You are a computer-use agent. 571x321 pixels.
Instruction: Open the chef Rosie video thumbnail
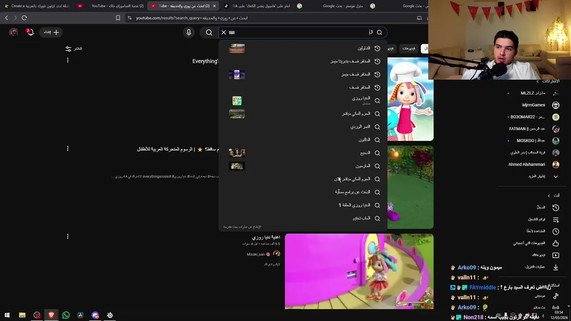pyautogui.click(x=410, y=99)
